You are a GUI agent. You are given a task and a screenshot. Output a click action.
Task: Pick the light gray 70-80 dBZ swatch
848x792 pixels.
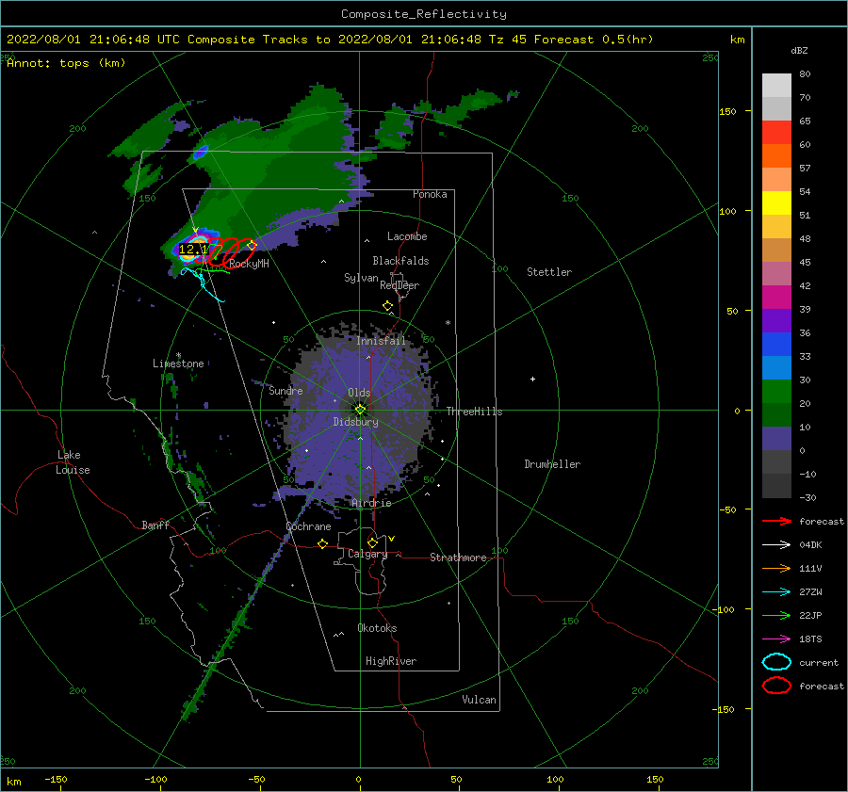click(x=776, y=86)
